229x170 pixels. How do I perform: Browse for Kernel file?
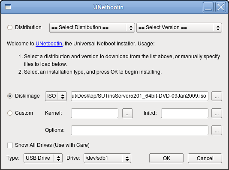point(127,113)
